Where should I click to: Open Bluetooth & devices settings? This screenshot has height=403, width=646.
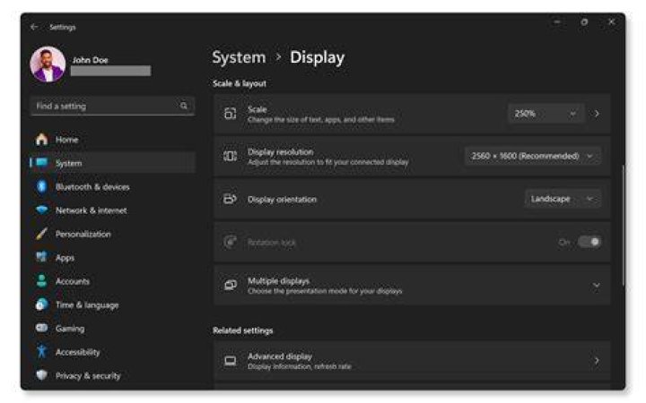pyautogui.click(x=112, y=187)
